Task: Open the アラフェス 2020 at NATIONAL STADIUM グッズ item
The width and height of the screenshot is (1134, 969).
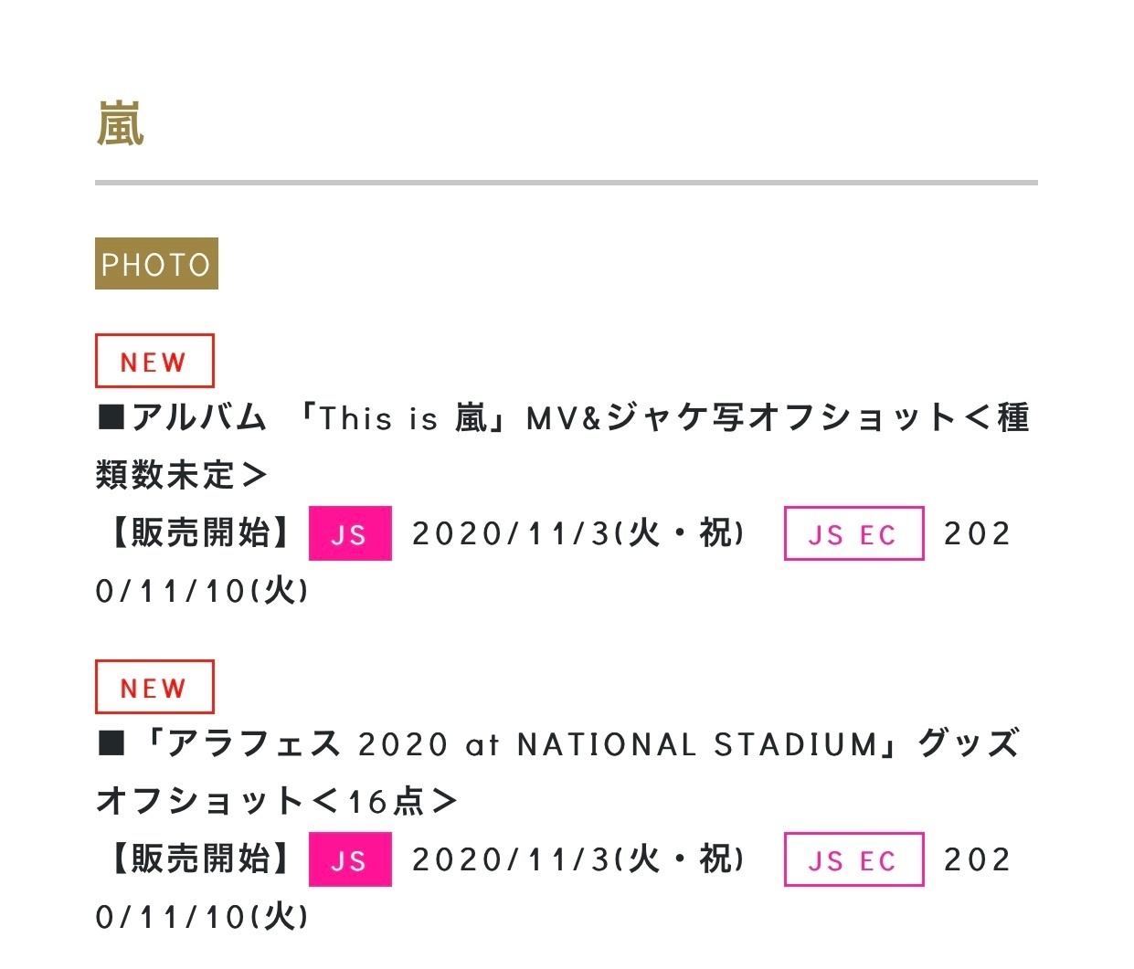Action: click(x=558, y=773)
